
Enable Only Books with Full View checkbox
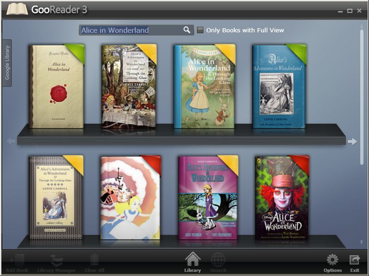click(200, 30)
